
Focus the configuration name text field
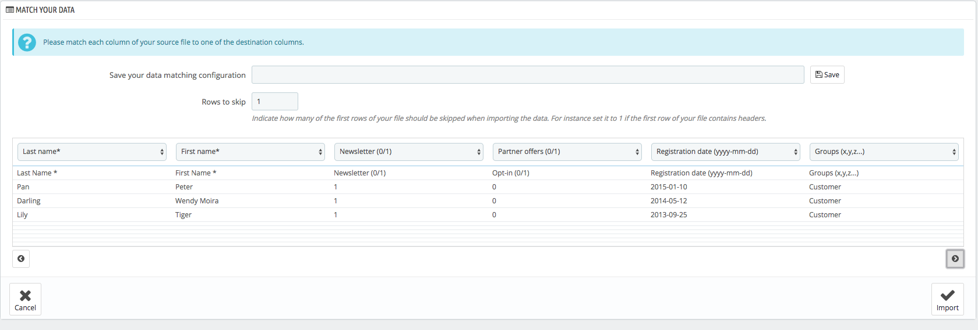tap(528, 74)
